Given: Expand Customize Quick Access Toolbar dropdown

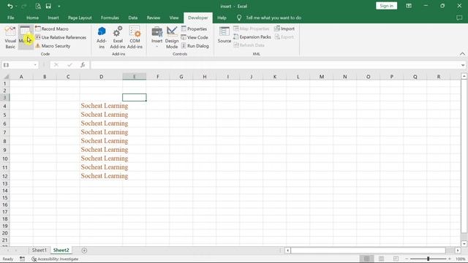Looking at the screenshot, I should (59, 6).
